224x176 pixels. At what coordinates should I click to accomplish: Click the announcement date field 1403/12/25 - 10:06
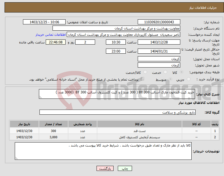[x=44, y=22]
